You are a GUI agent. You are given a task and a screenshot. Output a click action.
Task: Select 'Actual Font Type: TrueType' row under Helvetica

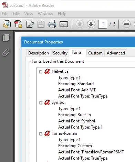coord(83,96)
